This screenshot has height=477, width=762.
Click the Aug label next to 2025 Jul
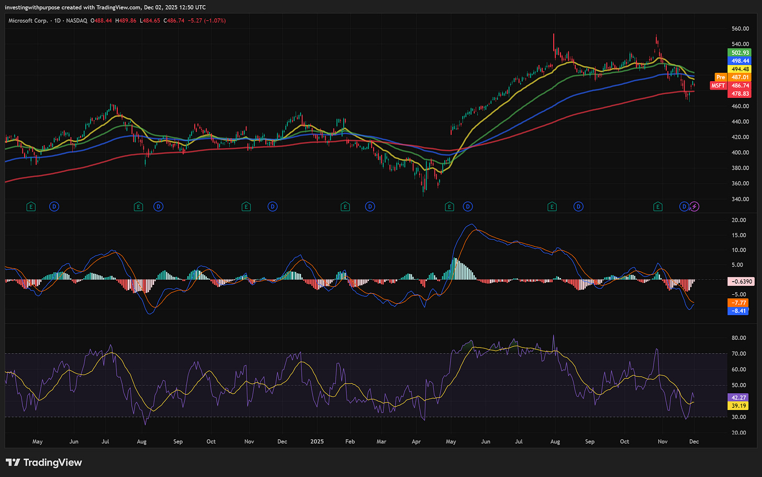click(x=555, y=441)
